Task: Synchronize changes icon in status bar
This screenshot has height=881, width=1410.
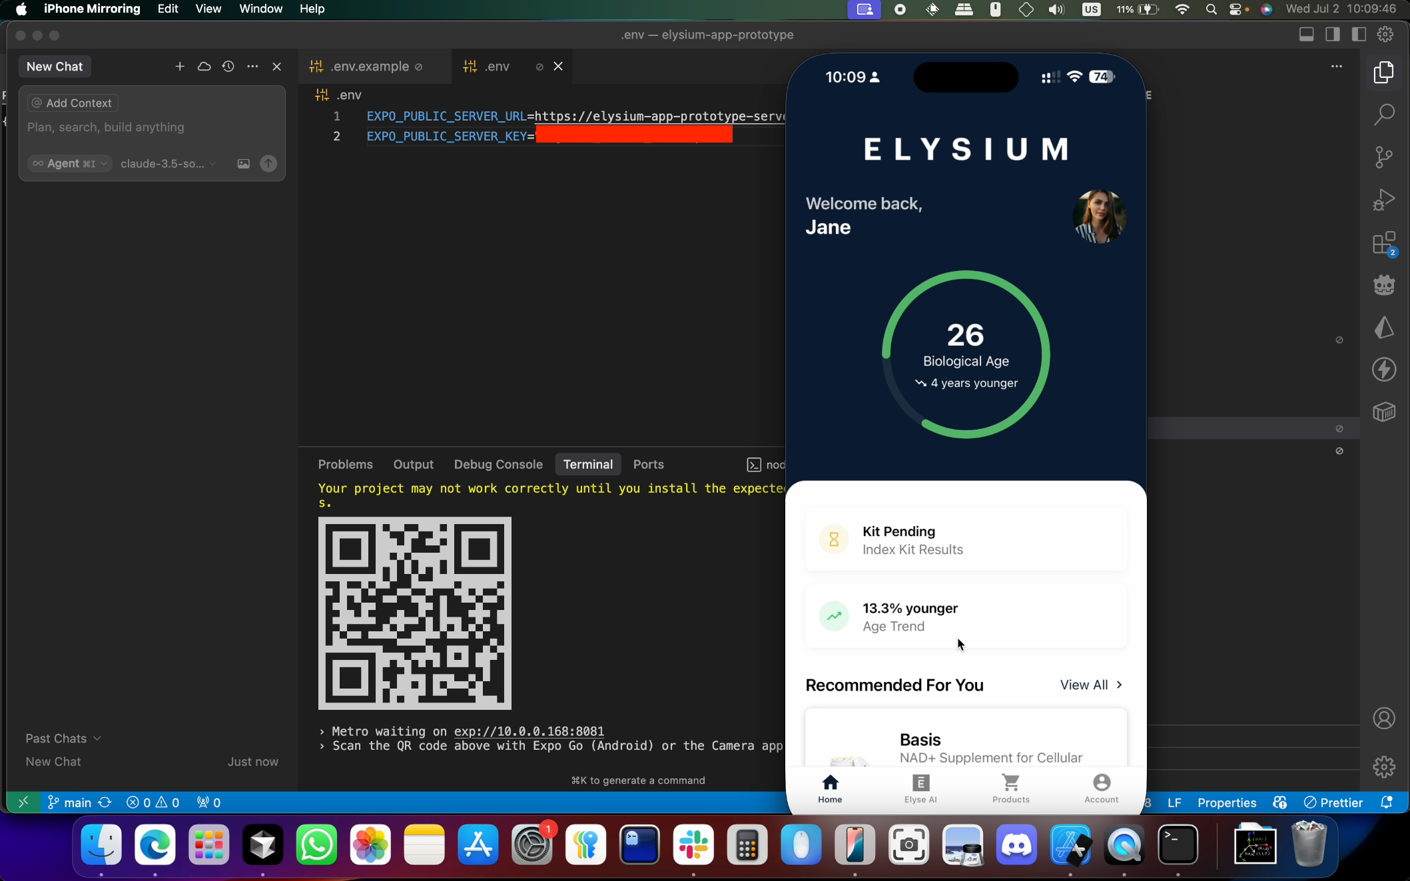Action: point(105,802)
